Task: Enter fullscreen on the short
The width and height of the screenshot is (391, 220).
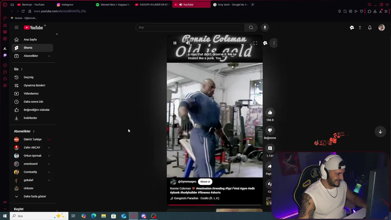Action: [x=255, y=43]
